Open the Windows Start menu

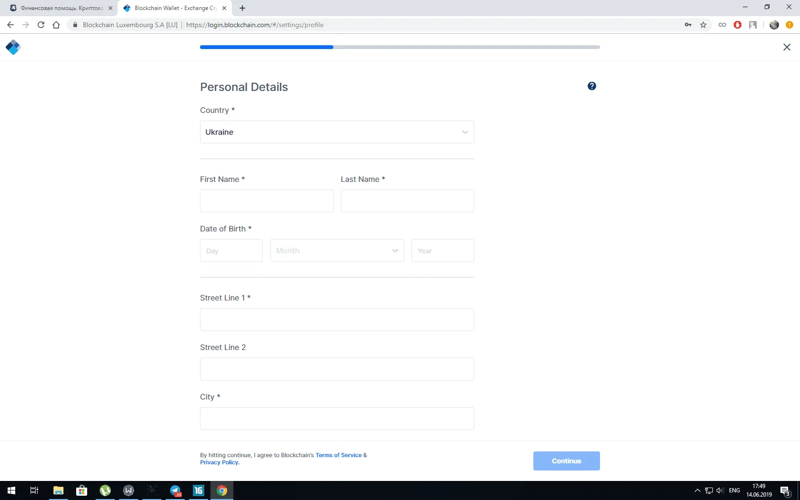tap(11, 490)
